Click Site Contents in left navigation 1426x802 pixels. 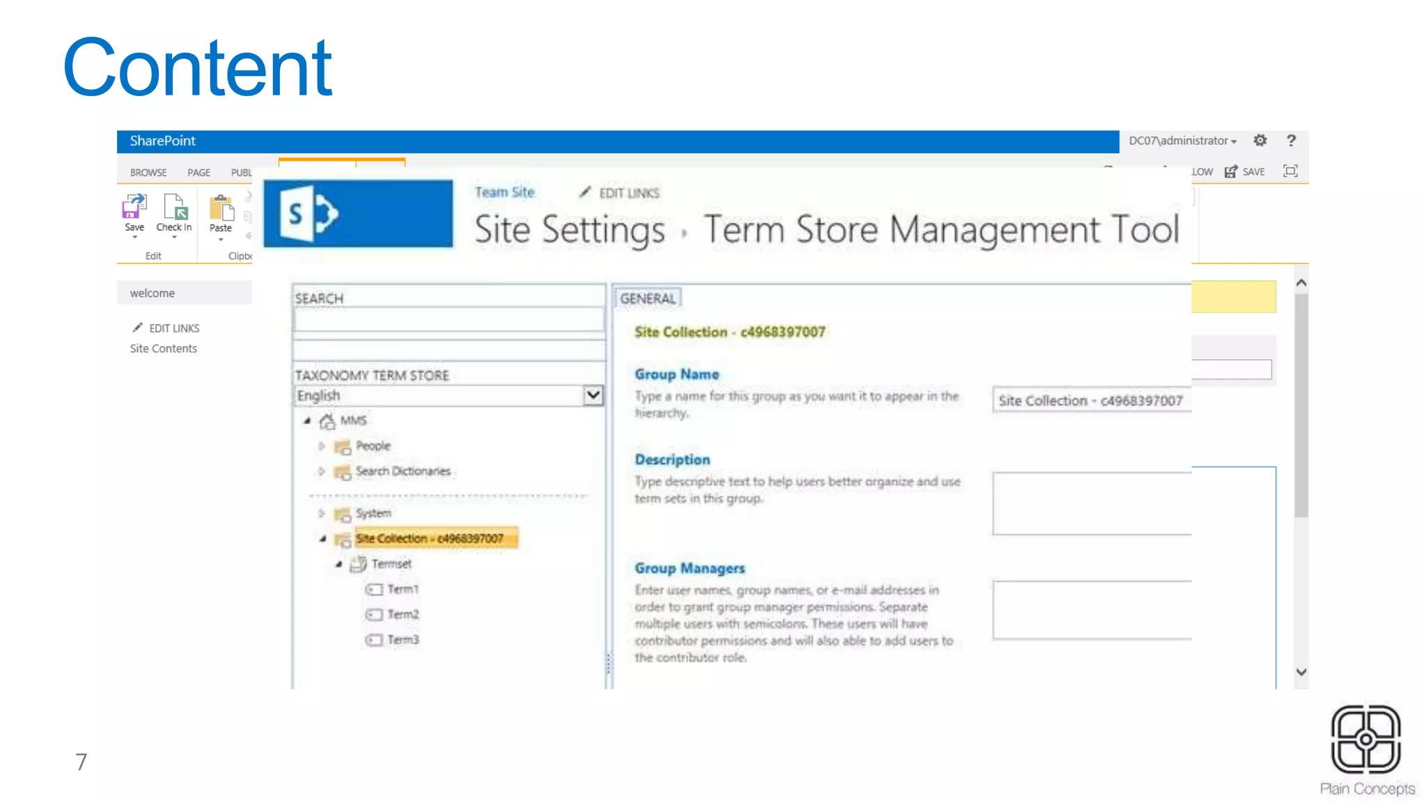click(x=163, y=348)
